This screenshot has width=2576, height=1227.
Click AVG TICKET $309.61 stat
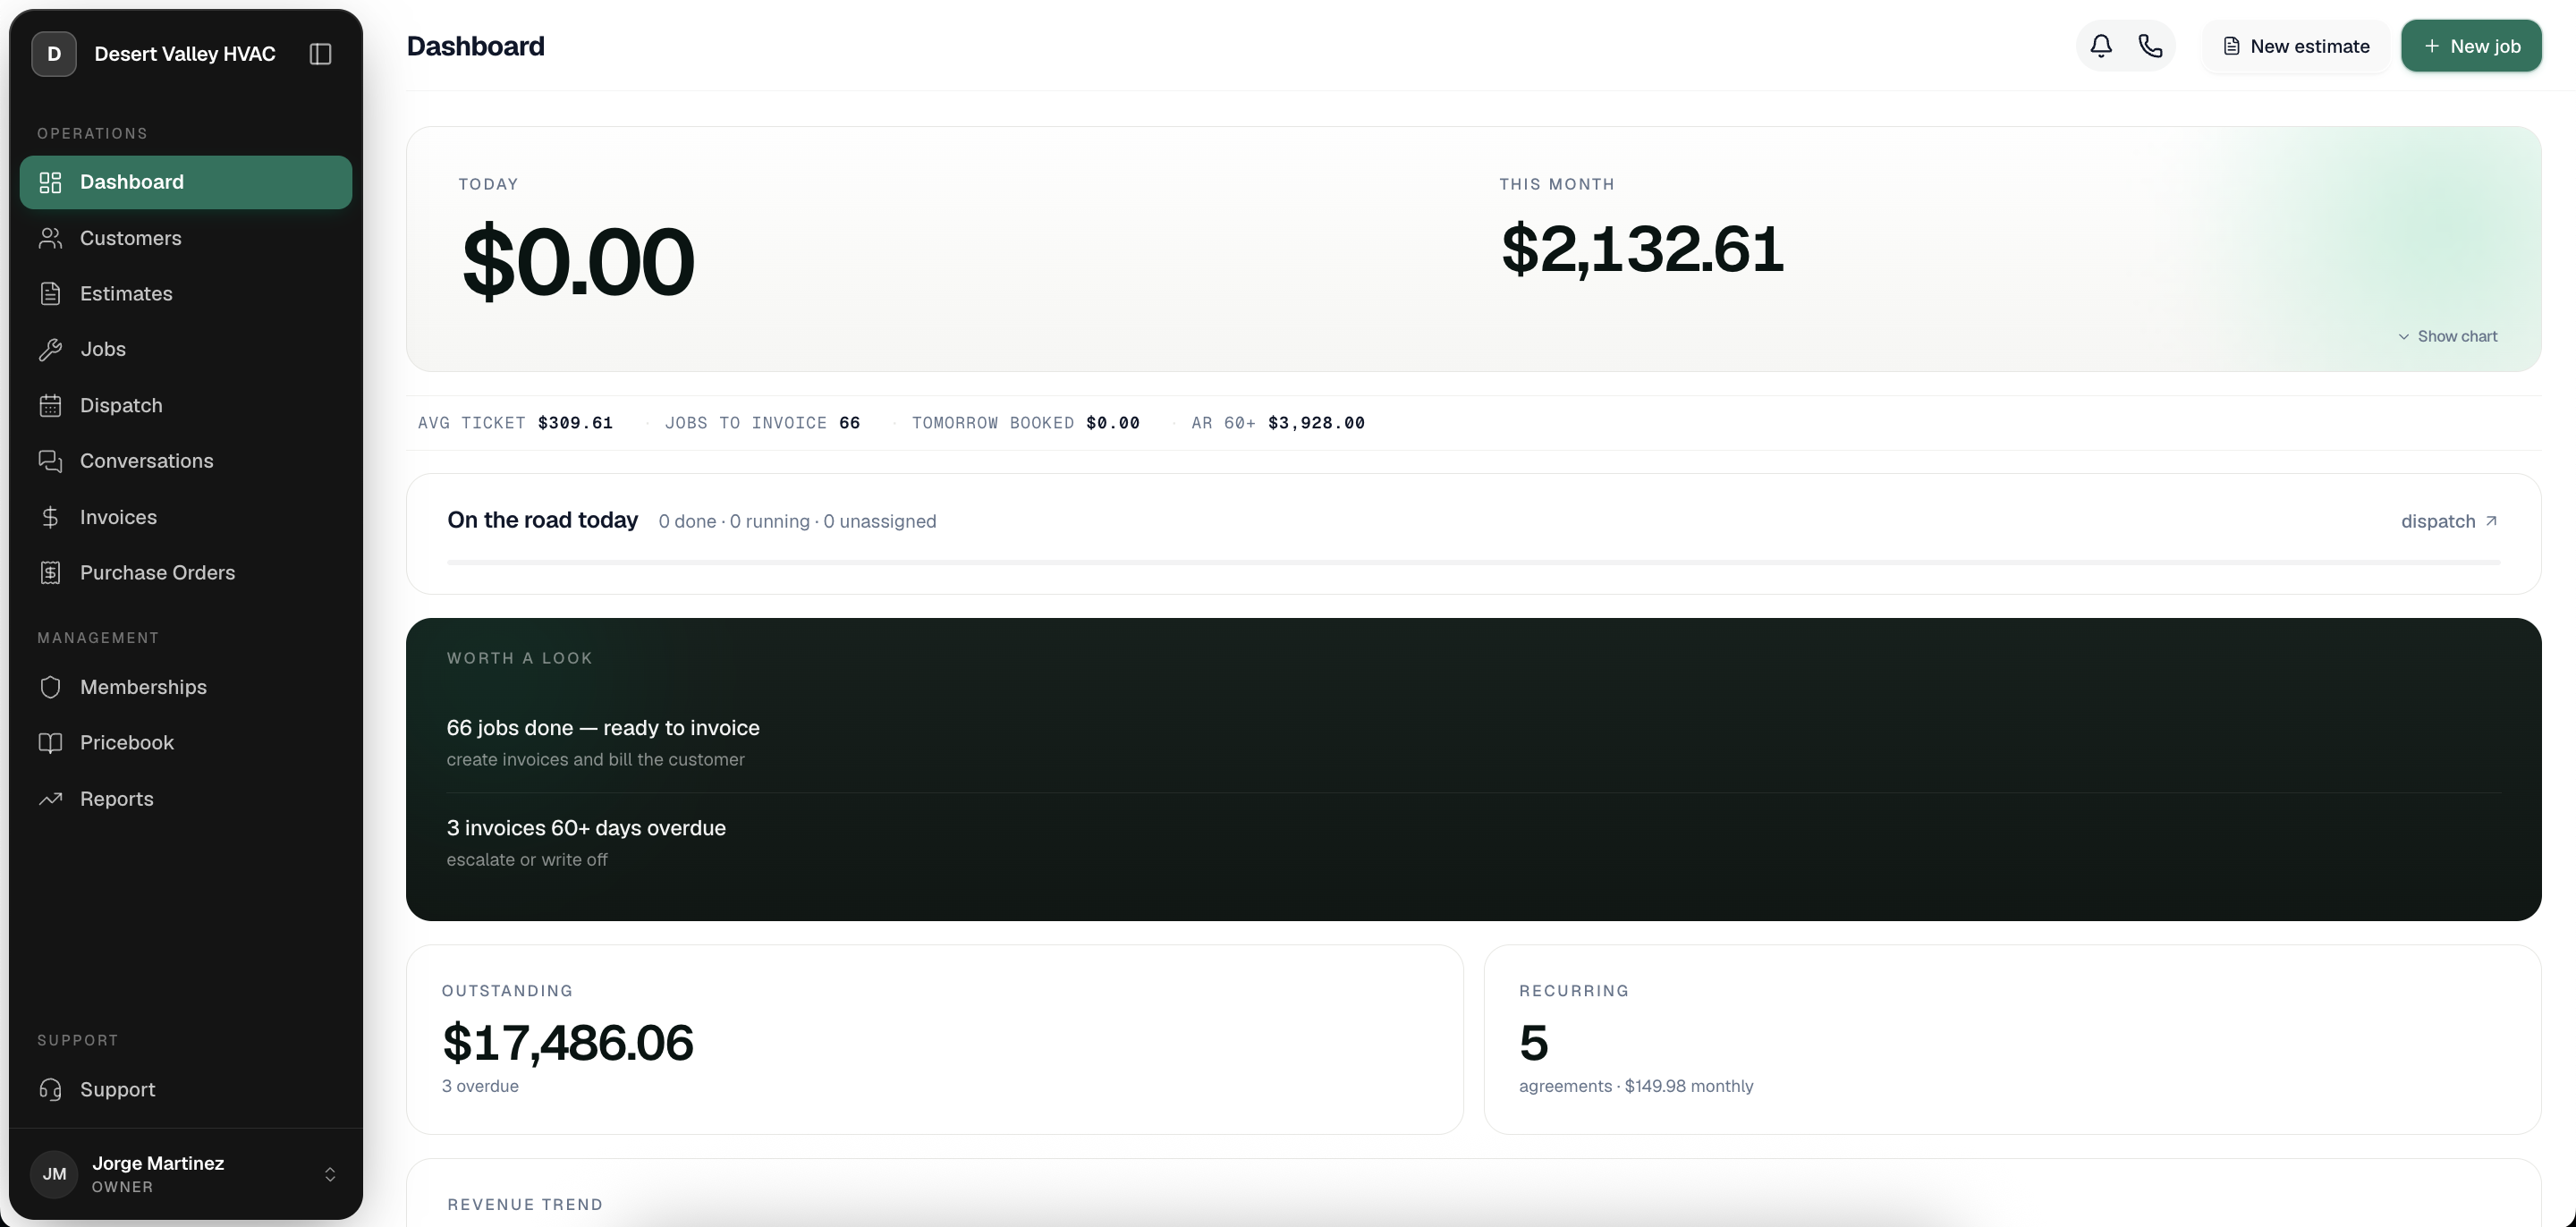pyautogui.click(x=515, y=423)
